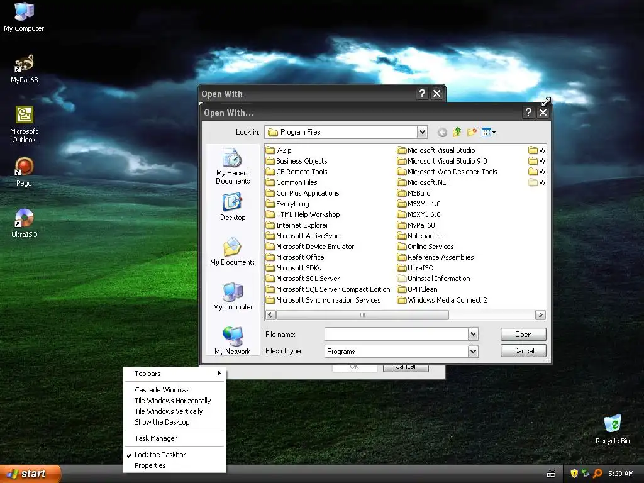This screenshot has width=644, height=483.
Task: Click the file list left scroll arrow
Action: pyautogui.click(x=270, y=315)
